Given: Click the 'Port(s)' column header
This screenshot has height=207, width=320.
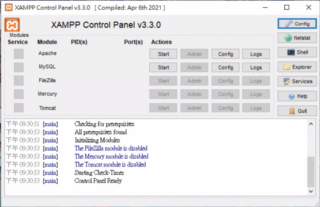Looking at the screenshot, I should (133, 42).
